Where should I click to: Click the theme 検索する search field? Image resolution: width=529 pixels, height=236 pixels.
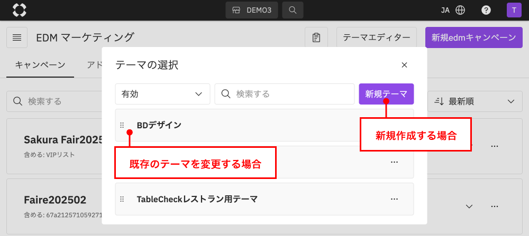[285, 94]
